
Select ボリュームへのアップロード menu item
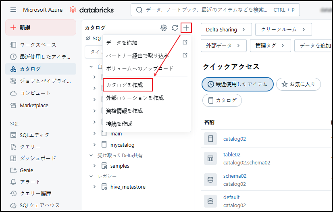point(146,69)
